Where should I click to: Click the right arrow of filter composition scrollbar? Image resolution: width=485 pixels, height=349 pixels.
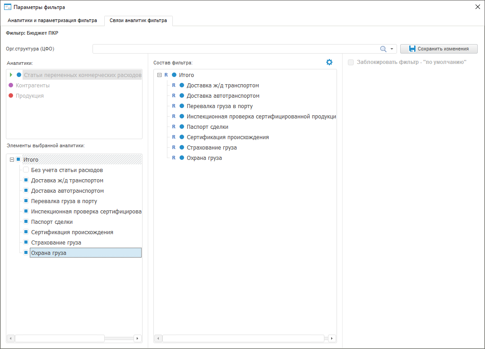[332, 338]
